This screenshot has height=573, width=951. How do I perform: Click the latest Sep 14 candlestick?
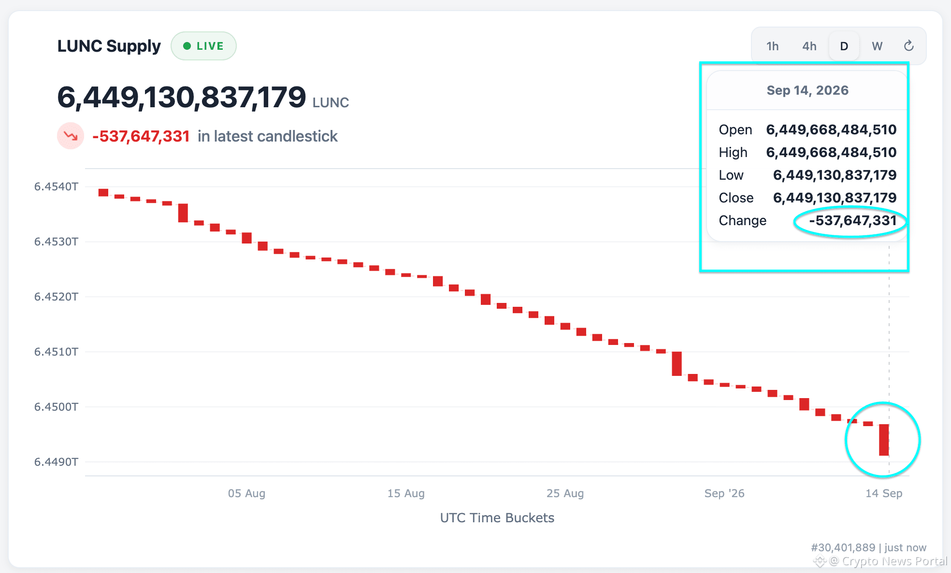884,440
